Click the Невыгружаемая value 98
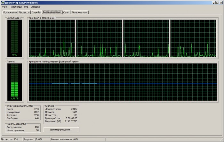224x142 pixels. point(37,130)
